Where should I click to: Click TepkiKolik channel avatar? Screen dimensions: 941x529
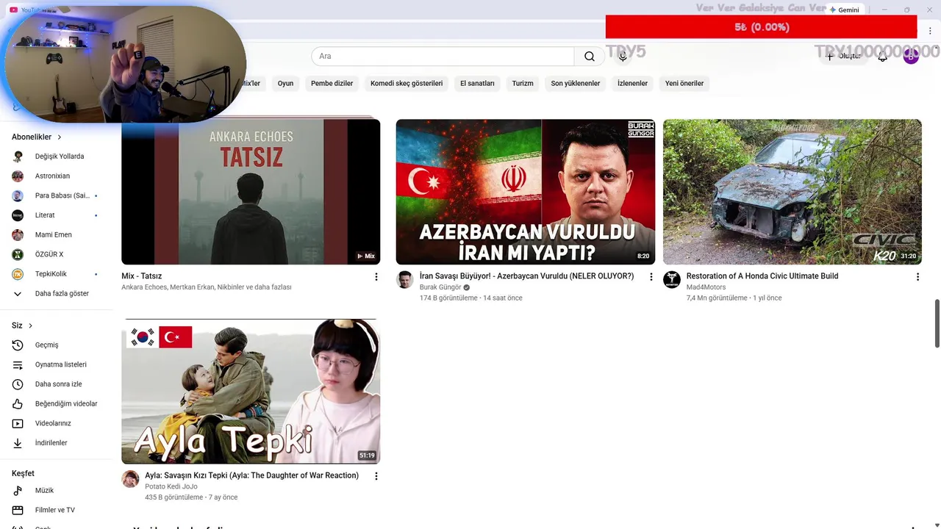point(18,274)
